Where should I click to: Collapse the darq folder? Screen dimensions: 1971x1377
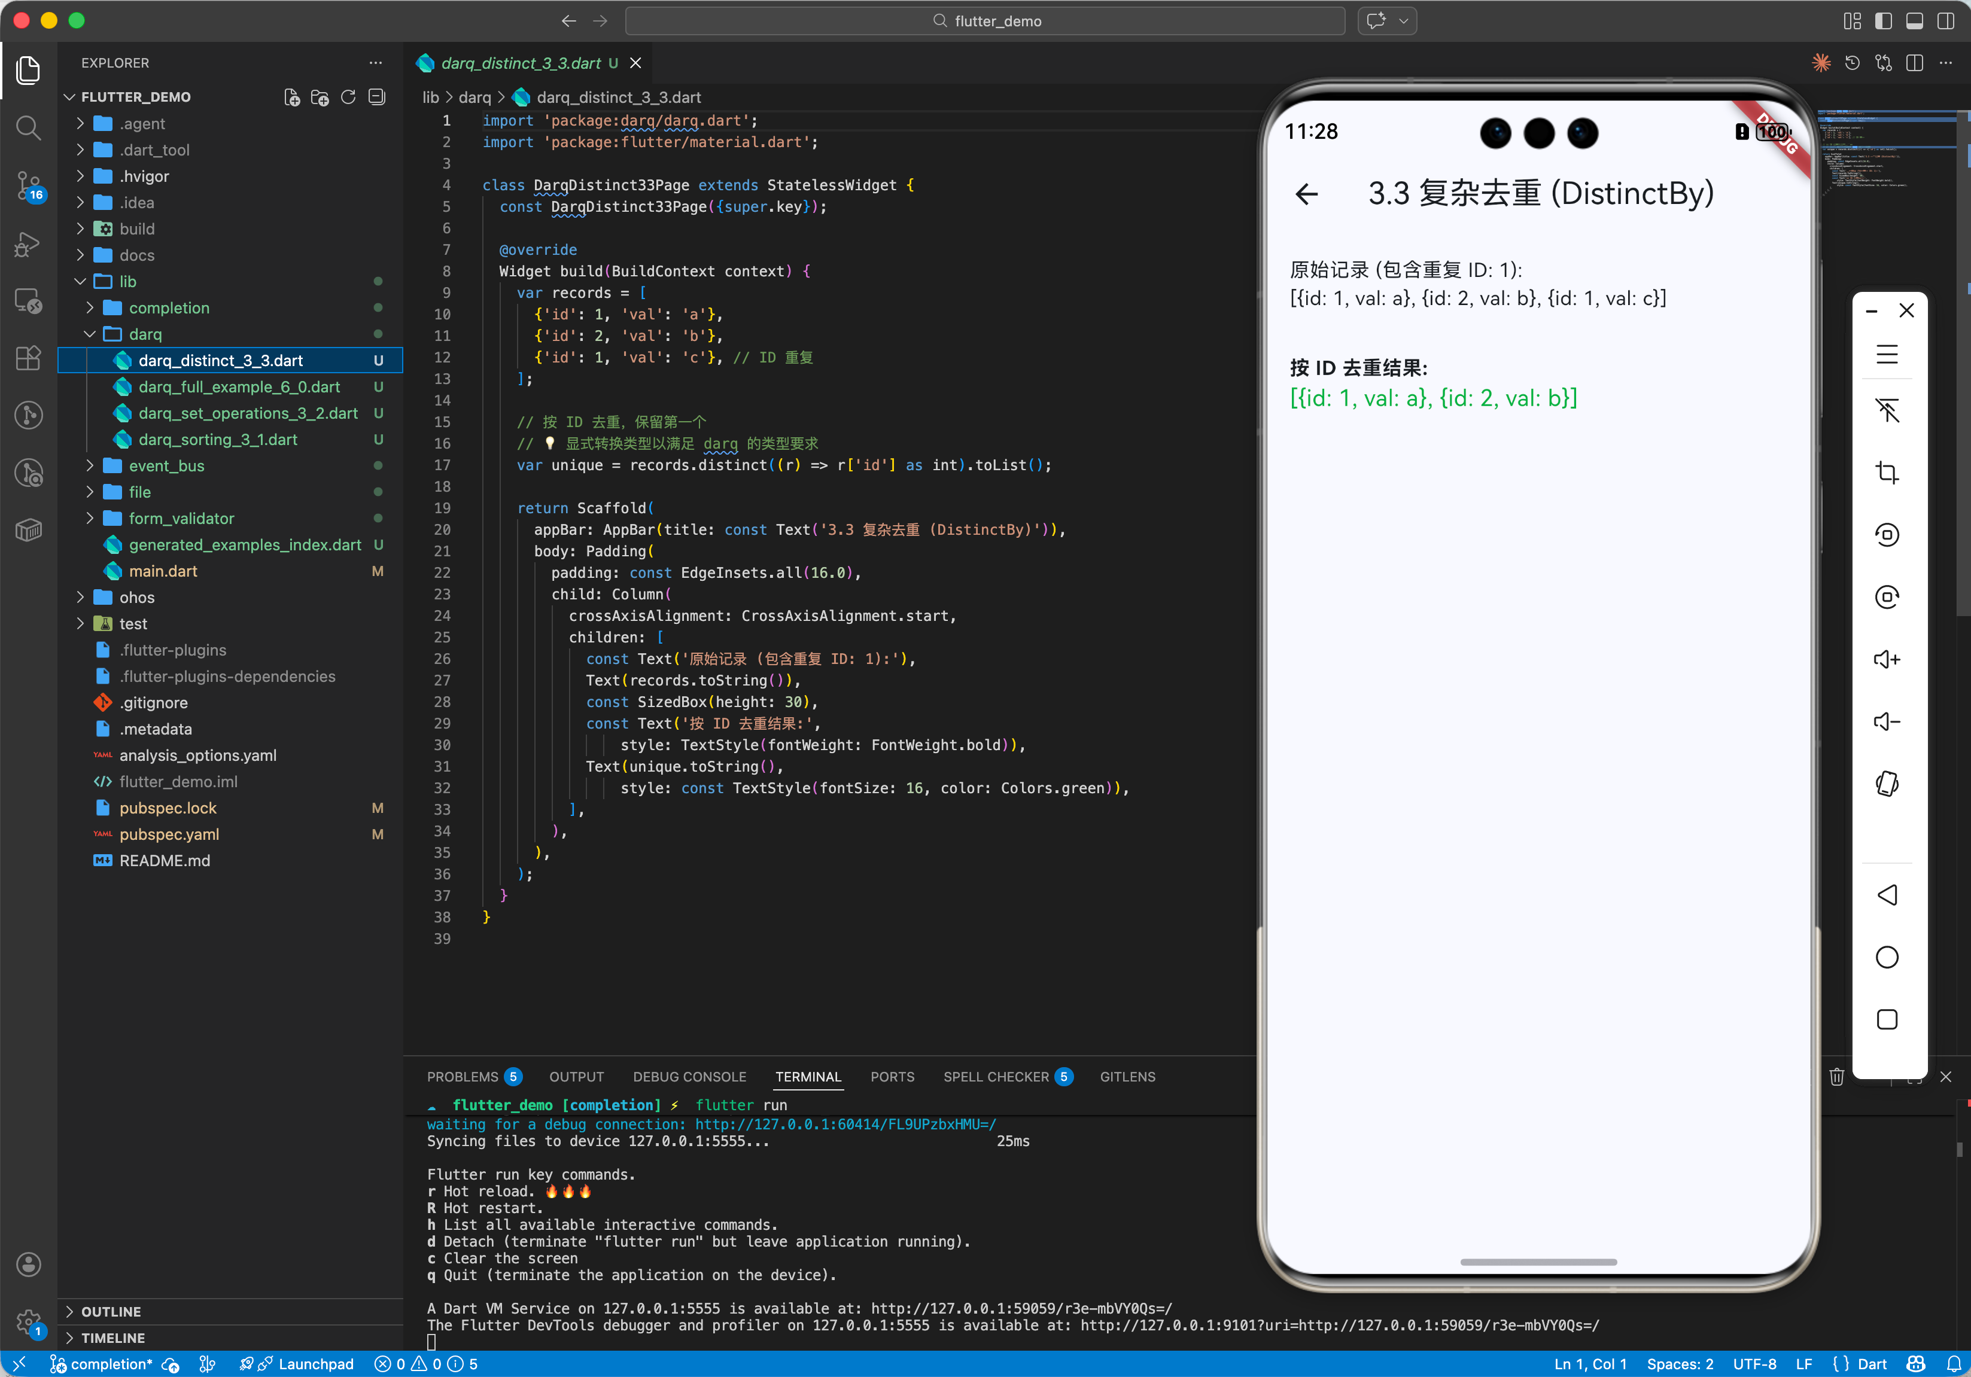pyautogui.click(x=144, y=334)
